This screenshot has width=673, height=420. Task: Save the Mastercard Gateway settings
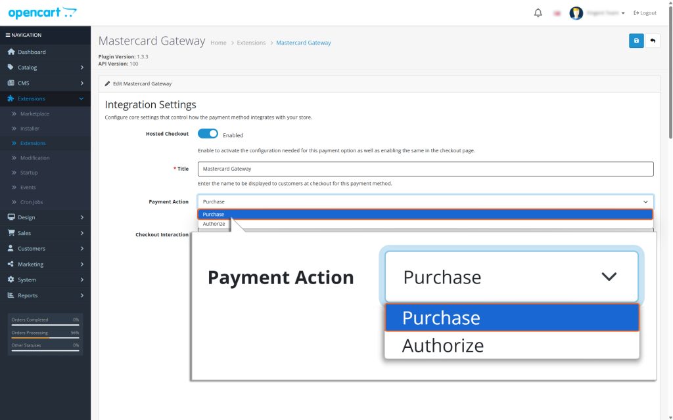[636, 40]
